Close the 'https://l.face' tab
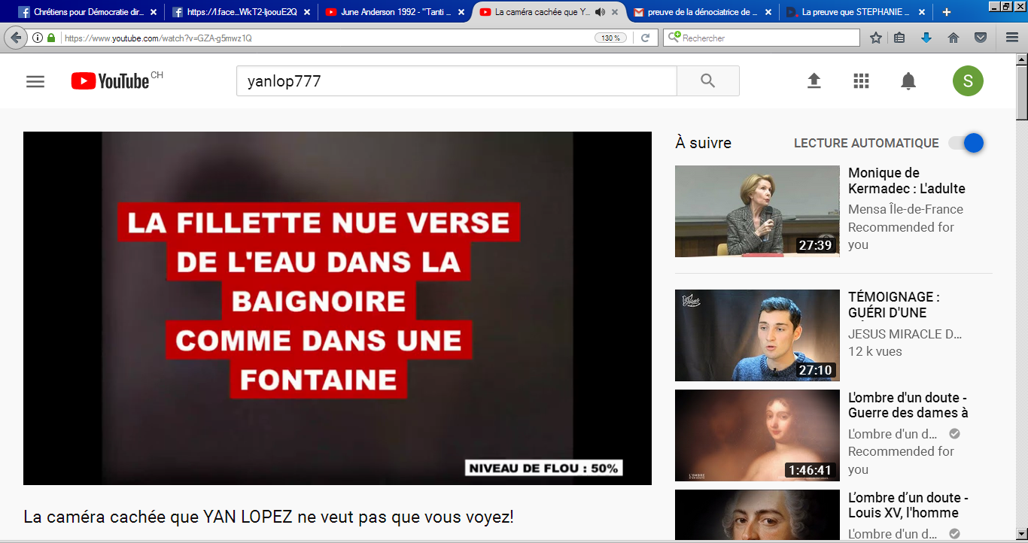 pyautogui.click(x=306, y=12)
